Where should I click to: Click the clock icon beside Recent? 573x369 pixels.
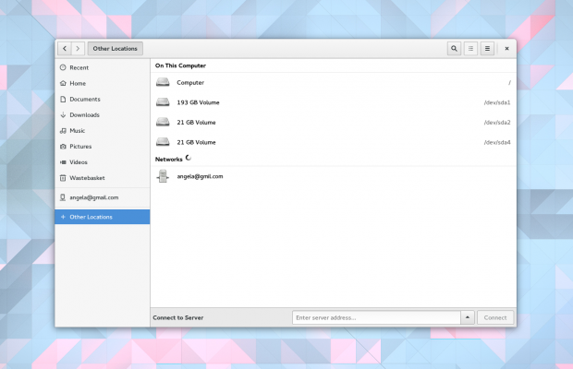pos(63,67)
